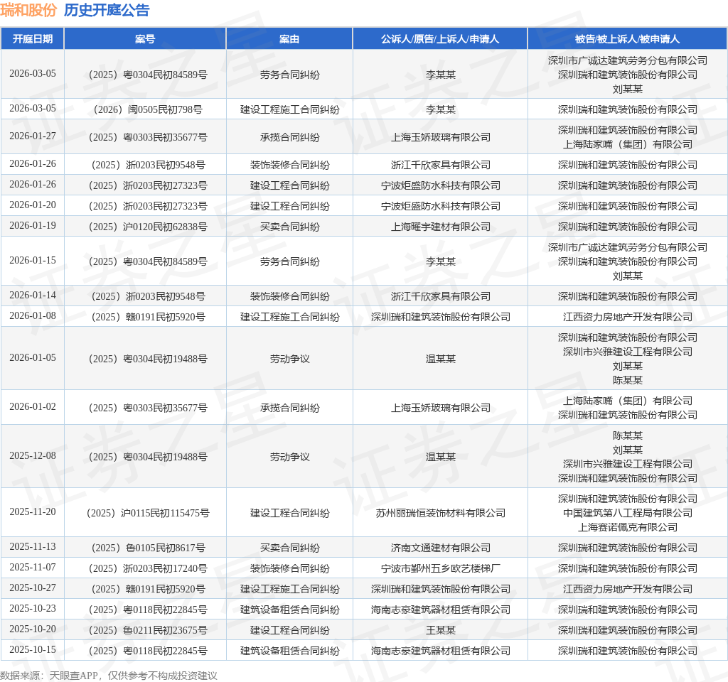Select the 被告/被上诉人/被申请人 column header
This screenshot has width=728, height=682.
coord(627,39)
